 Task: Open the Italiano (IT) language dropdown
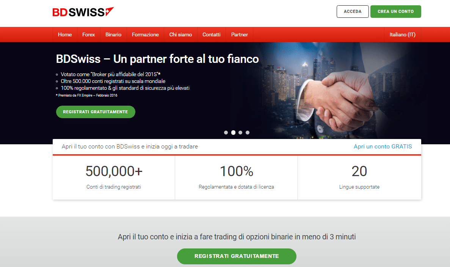tap(402, 34)
